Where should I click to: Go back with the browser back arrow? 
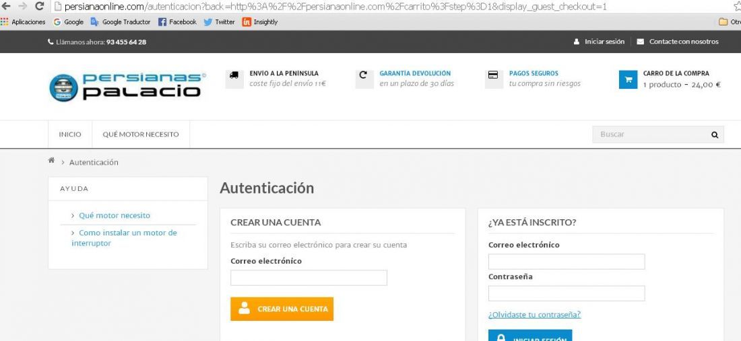click(6, 6)
